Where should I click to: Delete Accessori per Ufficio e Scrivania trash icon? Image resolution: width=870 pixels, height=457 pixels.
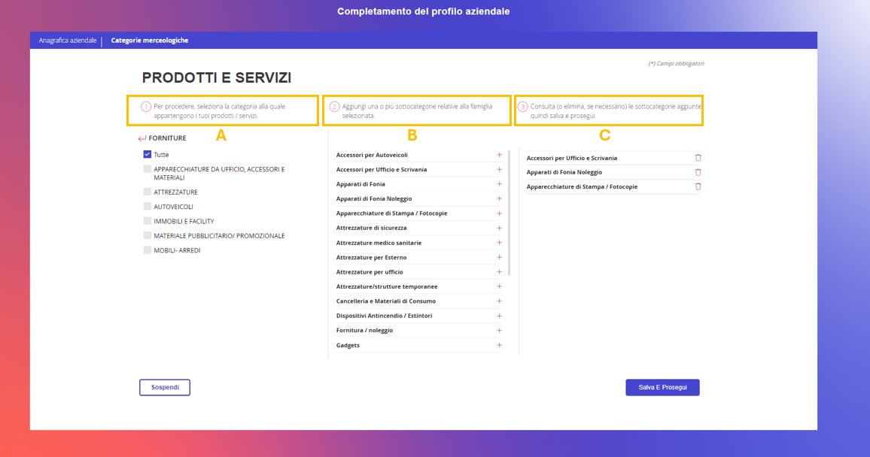click(x=698, y=158)
